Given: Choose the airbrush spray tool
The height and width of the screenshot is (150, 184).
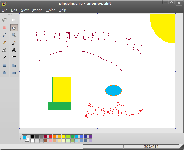Looking at the screenshot, I should click(4, 50).
